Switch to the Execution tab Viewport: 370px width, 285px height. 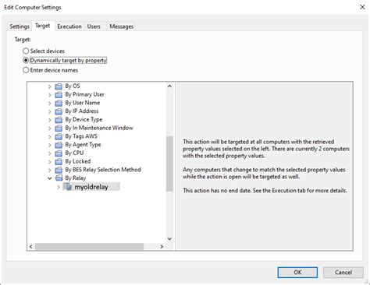[x=69, y=26]
